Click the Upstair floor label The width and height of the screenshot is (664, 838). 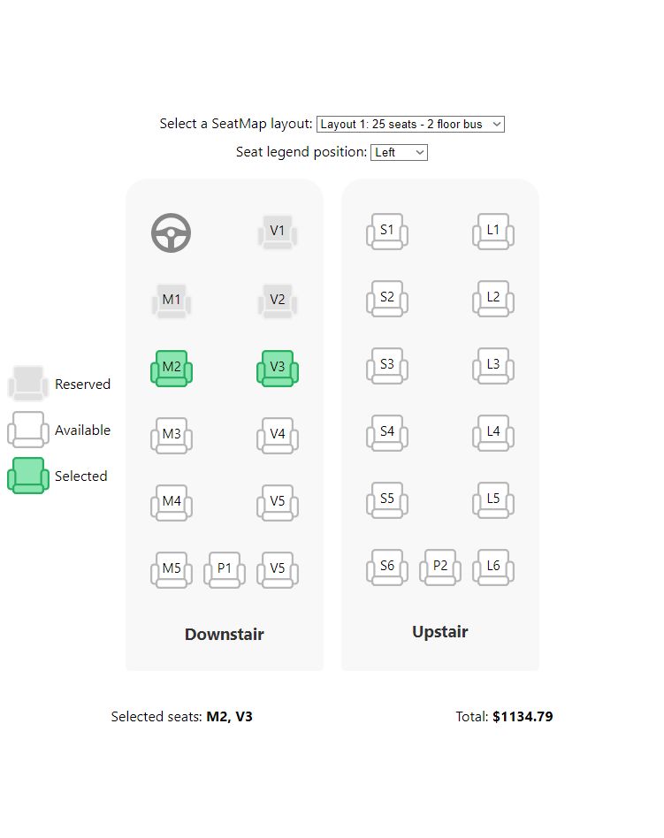439,632
